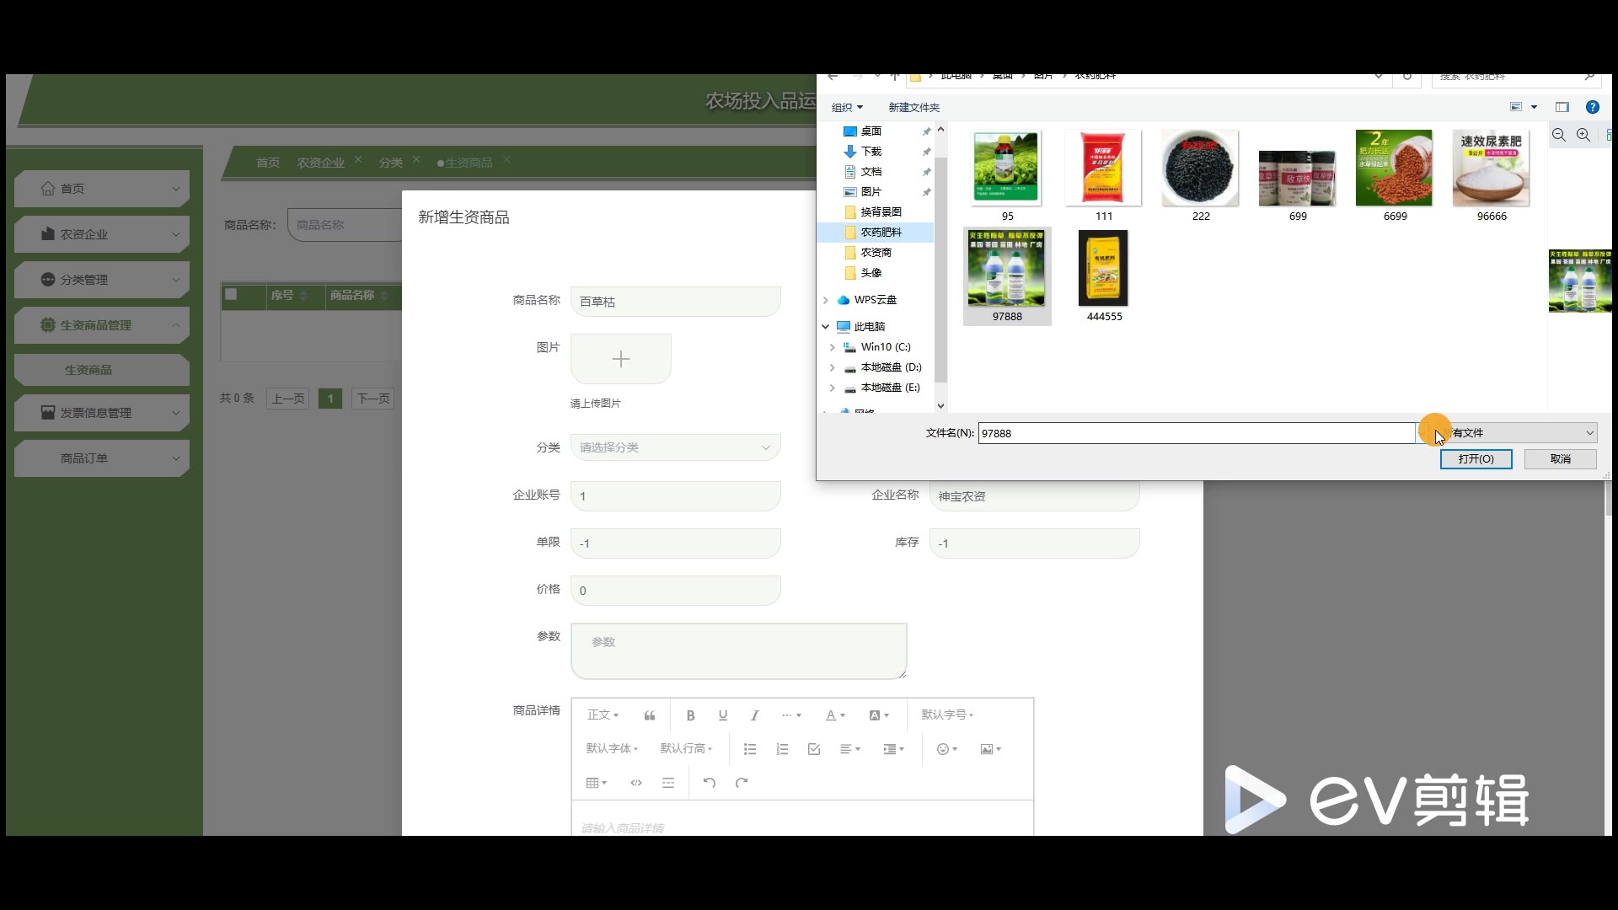This screenshot has width=1618, height=910.
Task: Open the emoji picker
Action: pos(947,749)
